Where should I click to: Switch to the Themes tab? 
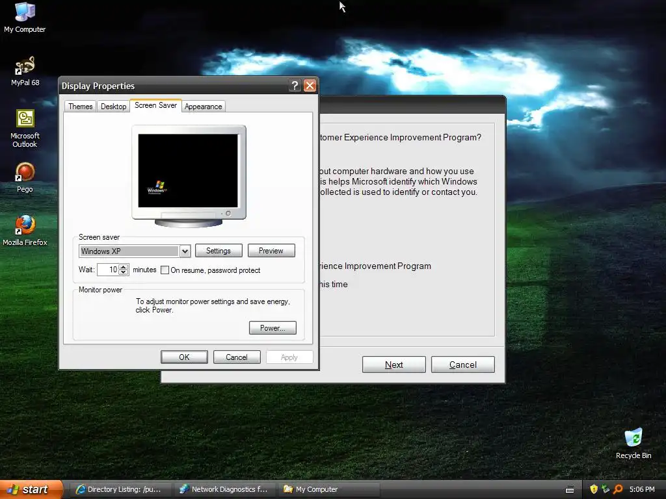(80, 106)
